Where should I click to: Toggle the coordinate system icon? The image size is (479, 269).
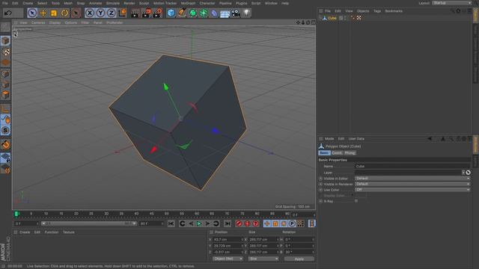click(x=122, y=13)
